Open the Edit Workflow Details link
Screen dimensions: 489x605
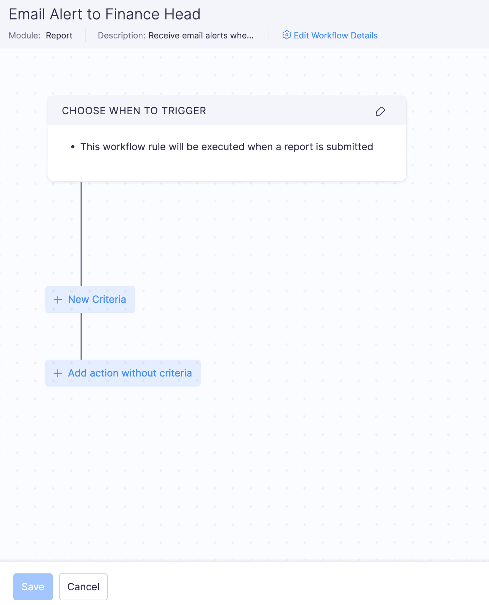[335, 36]
